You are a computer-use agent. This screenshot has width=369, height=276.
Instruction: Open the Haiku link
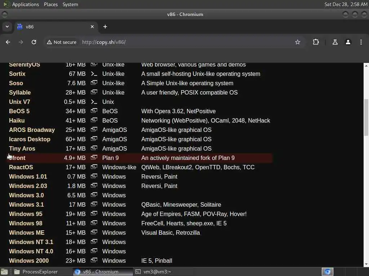17,120
